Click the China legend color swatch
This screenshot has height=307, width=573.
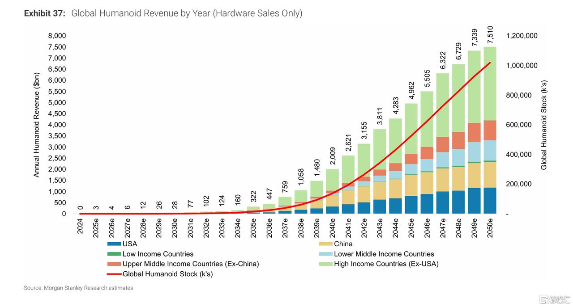pyautogui.click(x=325, y=244)
